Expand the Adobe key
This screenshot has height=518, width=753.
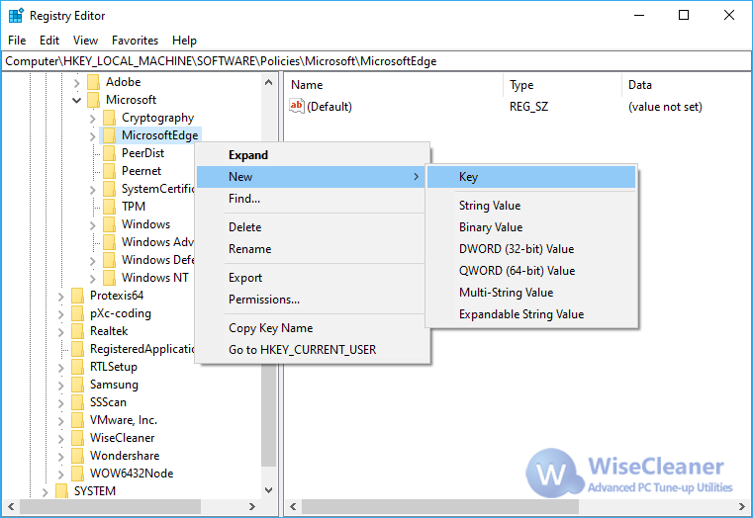click(77, 82)
